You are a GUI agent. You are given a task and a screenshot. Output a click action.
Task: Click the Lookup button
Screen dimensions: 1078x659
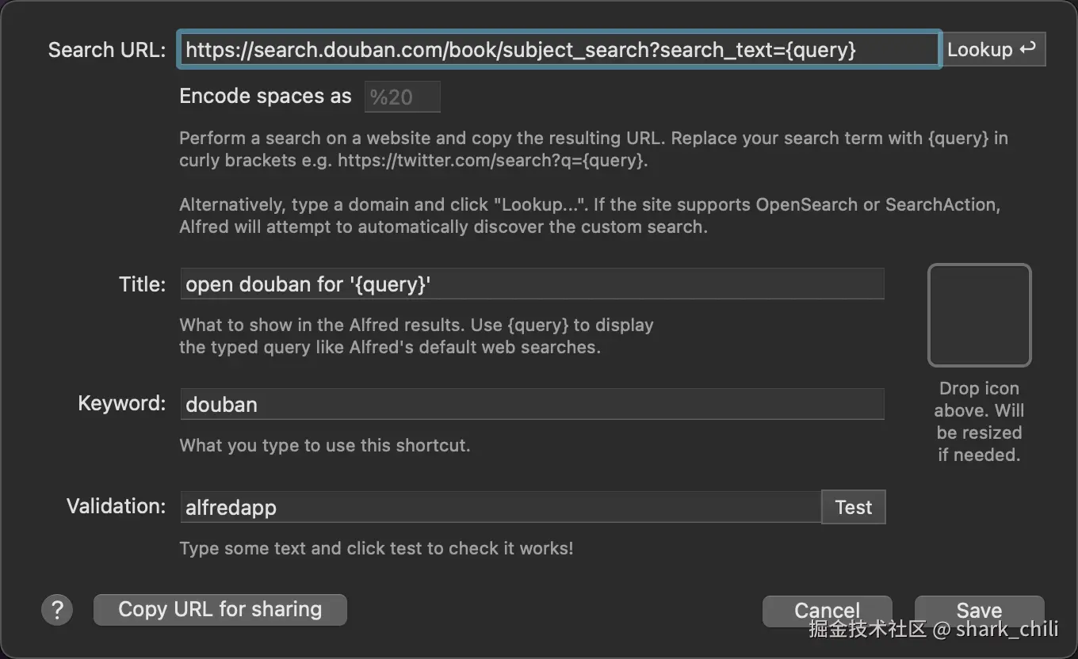pyautogui.click(x=993, y=50)
